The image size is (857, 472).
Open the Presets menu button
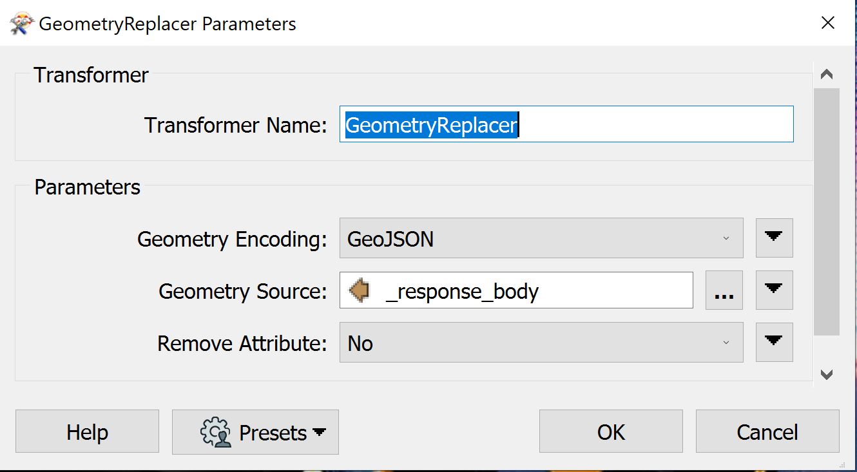[x=255, y=431]
